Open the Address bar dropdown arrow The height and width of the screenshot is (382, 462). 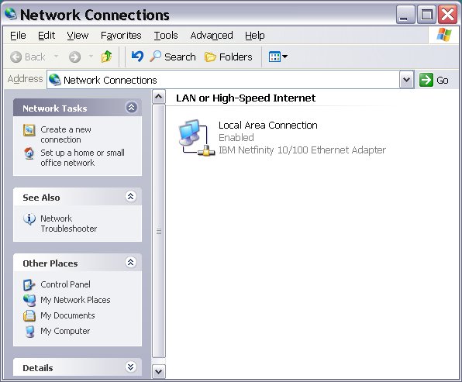pos(407,80)
